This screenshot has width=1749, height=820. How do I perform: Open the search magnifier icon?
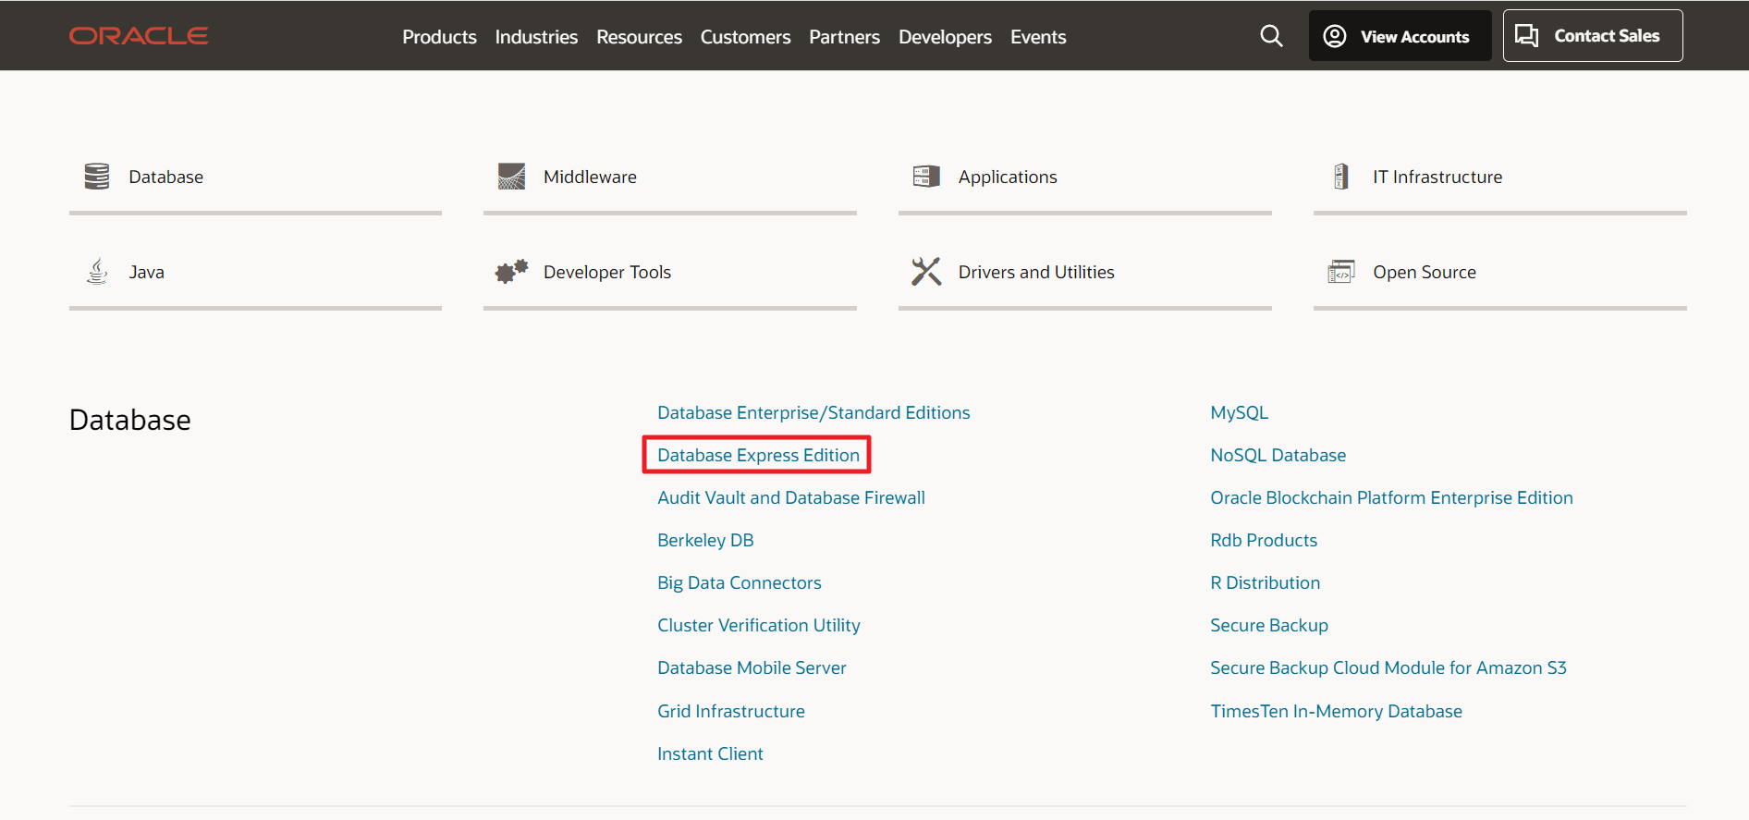pos(1271,36)
